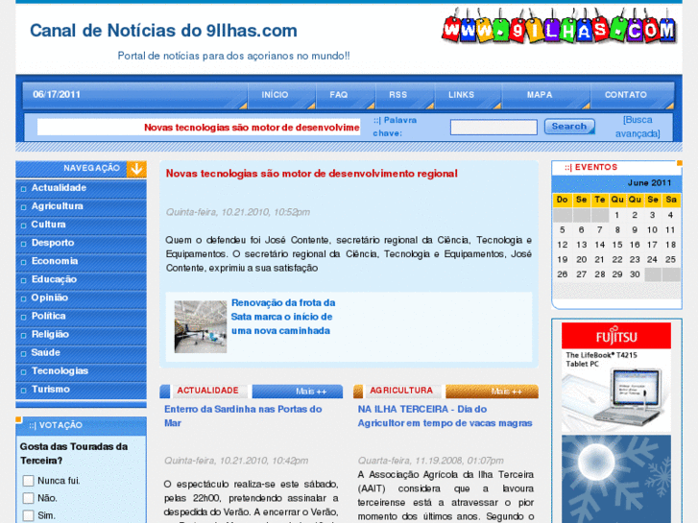Click the Sata aircraft hangar thumbnail

201,326
